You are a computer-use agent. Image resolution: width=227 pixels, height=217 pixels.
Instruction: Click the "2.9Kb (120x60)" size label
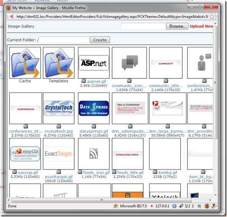point(94,86)
